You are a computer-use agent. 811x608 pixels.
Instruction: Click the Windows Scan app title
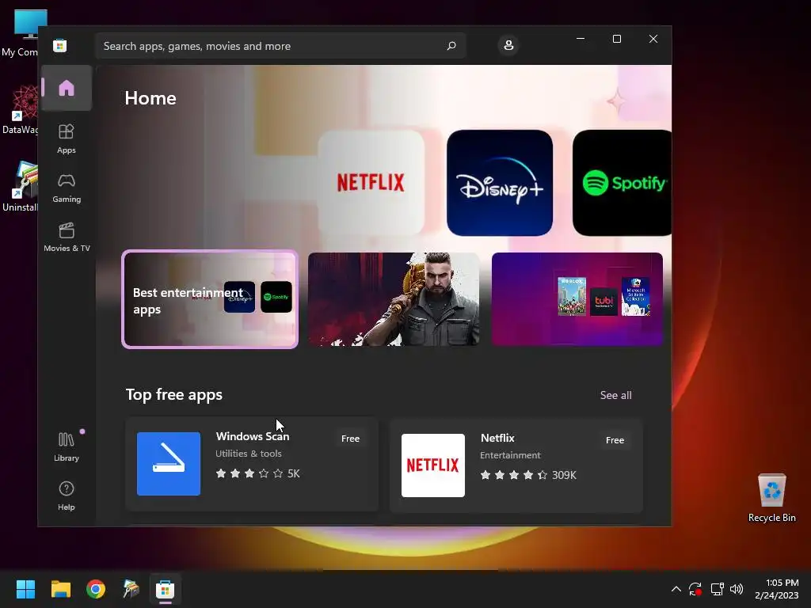[253, 436]
